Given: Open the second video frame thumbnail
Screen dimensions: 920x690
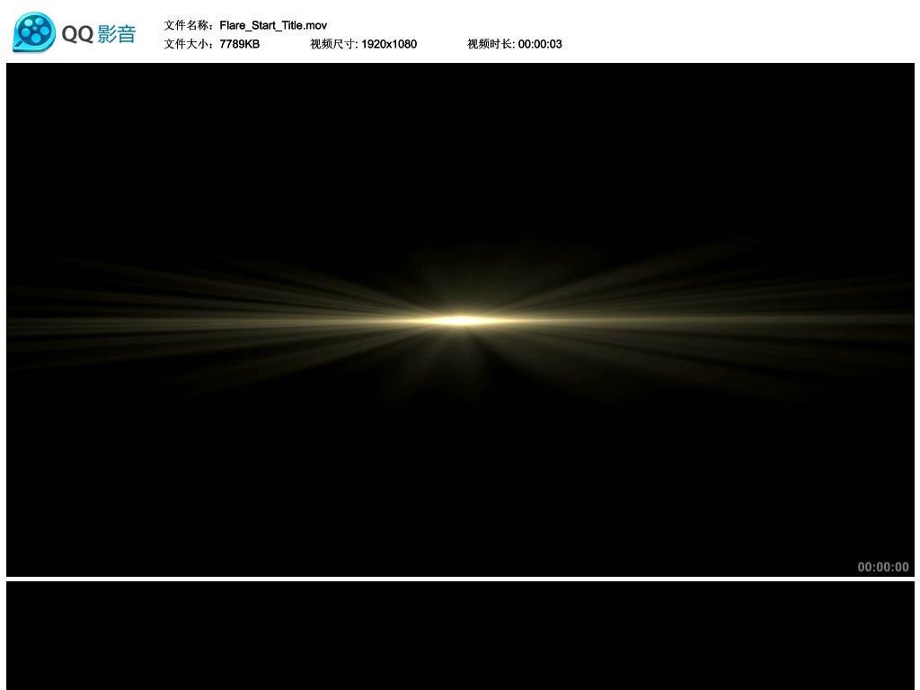Looking at the screenshot, I should click(460, 635).
